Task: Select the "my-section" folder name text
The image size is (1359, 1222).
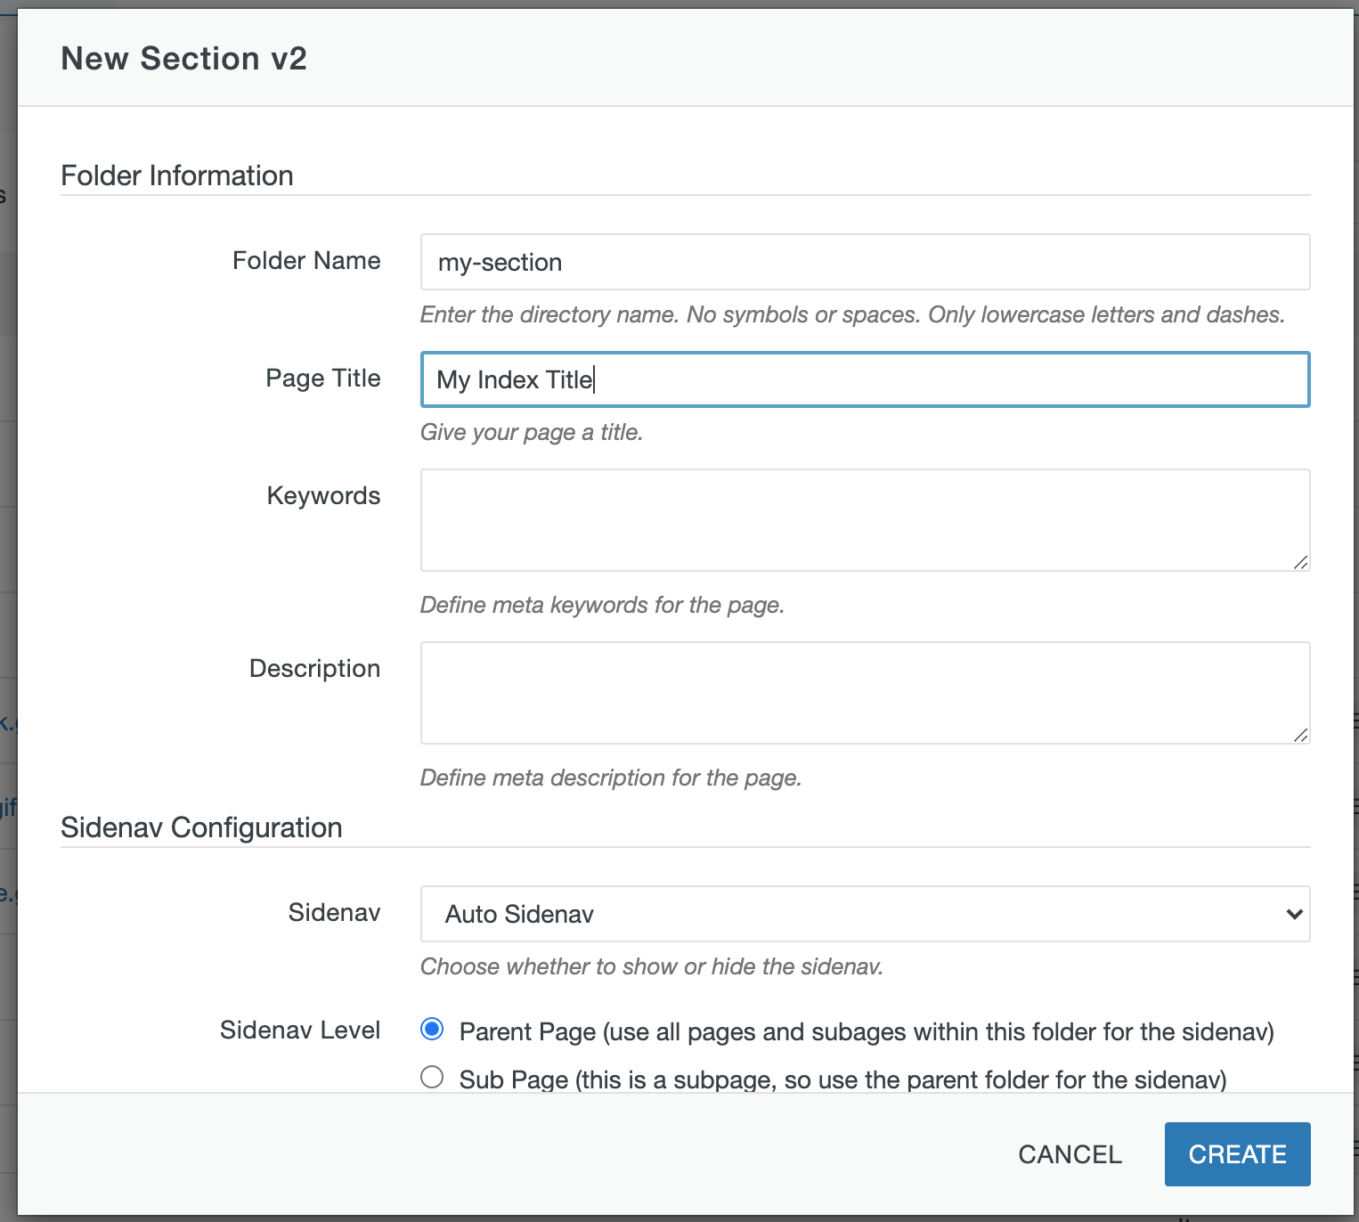Action: pos(500,262)
